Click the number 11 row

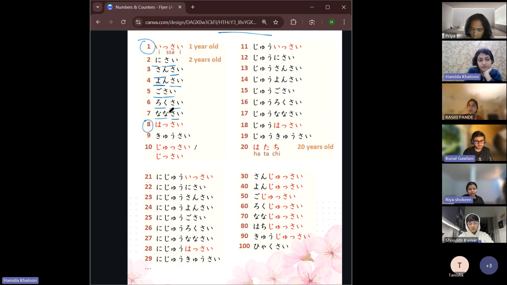271,47
